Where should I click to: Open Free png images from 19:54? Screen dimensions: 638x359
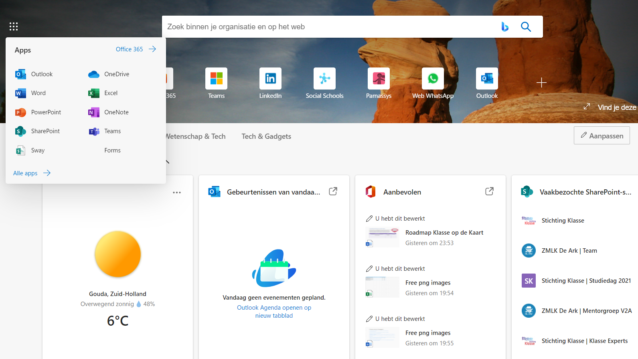click(428, 283)
